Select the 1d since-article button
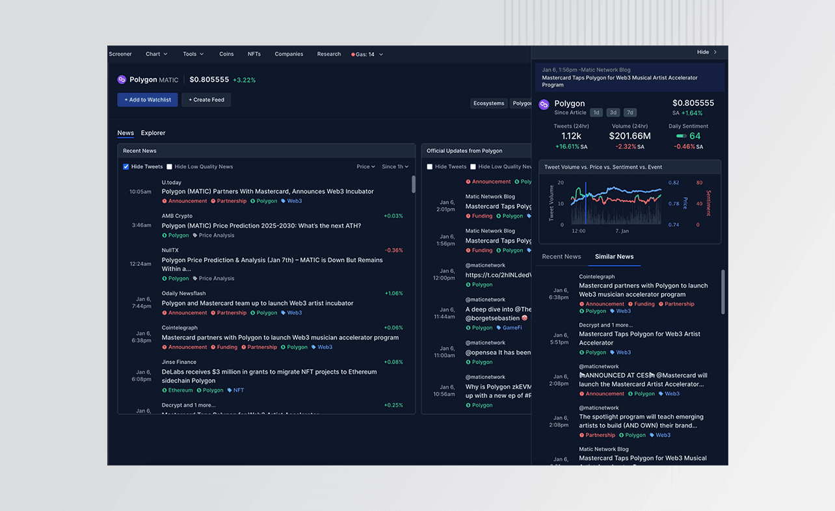Image resolution: width=835 pixels, height=511 pixels. [596, 112]
